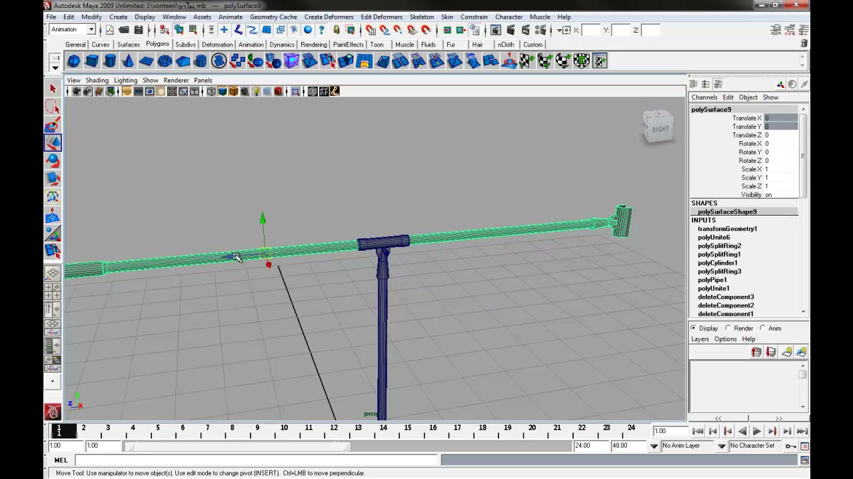853x479 pixels.
Task: Go to start of playback range
Action: (698, 431)
